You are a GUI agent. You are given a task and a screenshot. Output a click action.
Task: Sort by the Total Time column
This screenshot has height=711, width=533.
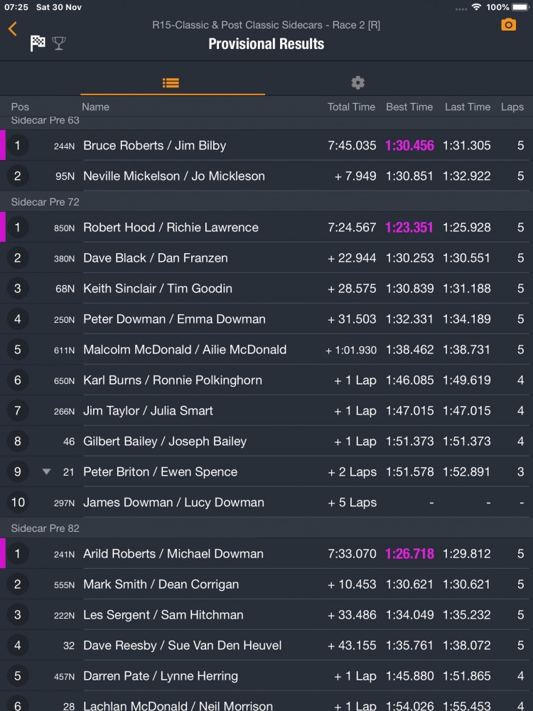pos(351,107)
